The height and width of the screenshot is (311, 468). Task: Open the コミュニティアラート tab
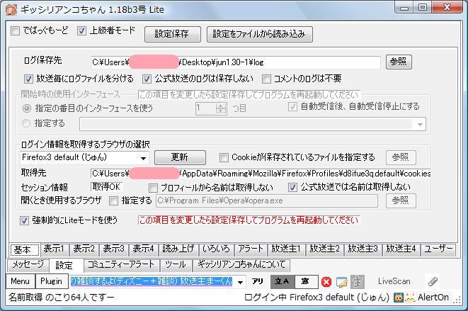(x=120, y=264)
